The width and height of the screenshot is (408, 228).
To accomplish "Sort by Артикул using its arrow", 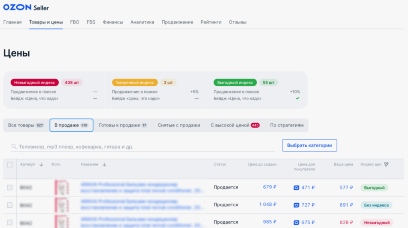I will tap(41, 165).
